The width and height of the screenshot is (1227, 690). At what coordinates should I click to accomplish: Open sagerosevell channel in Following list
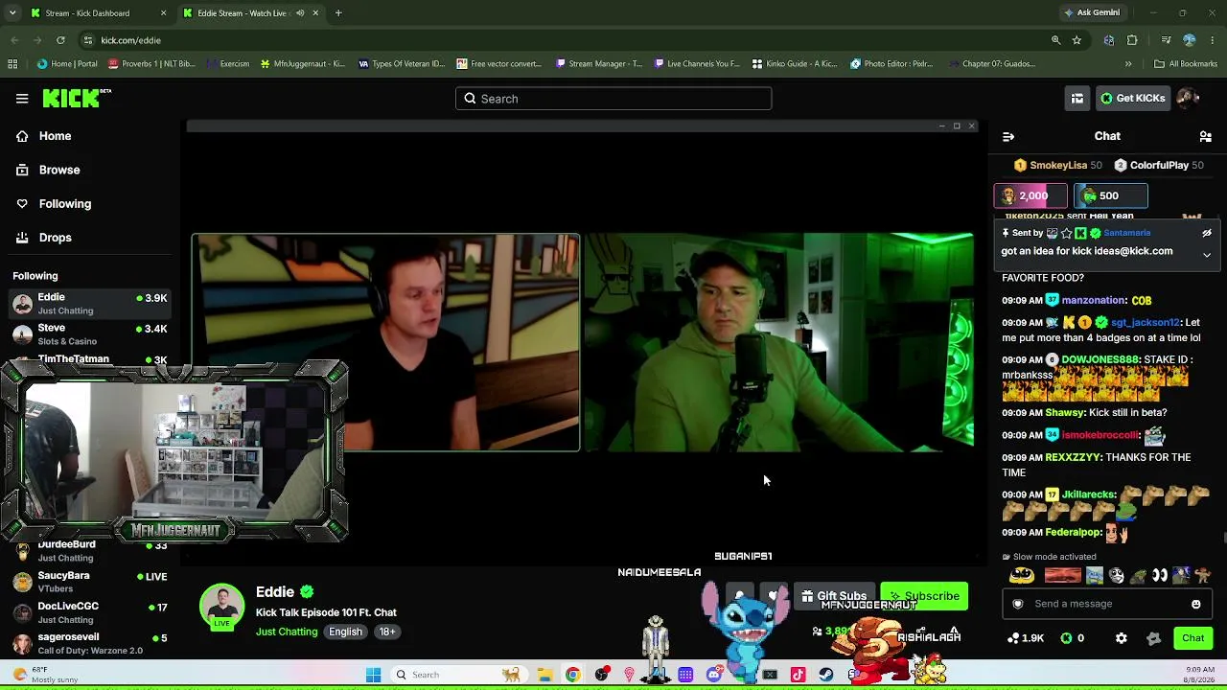click(x=90, y=643)
